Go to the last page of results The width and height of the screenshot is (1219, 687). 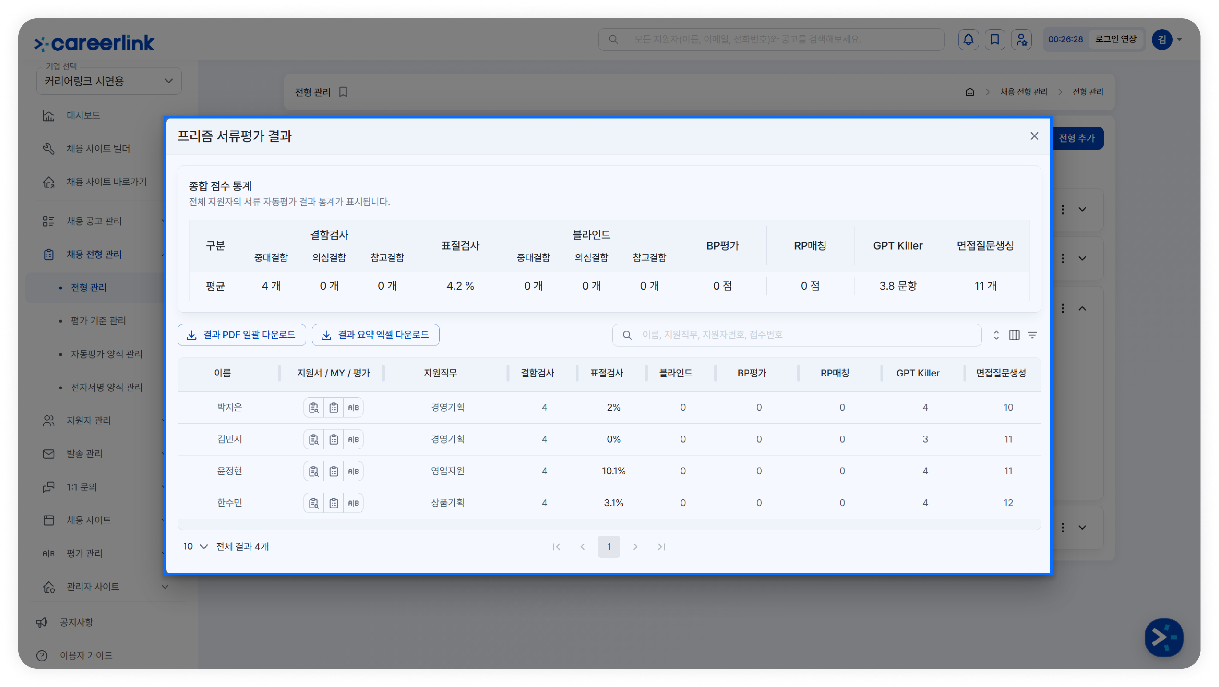[661, 547]
